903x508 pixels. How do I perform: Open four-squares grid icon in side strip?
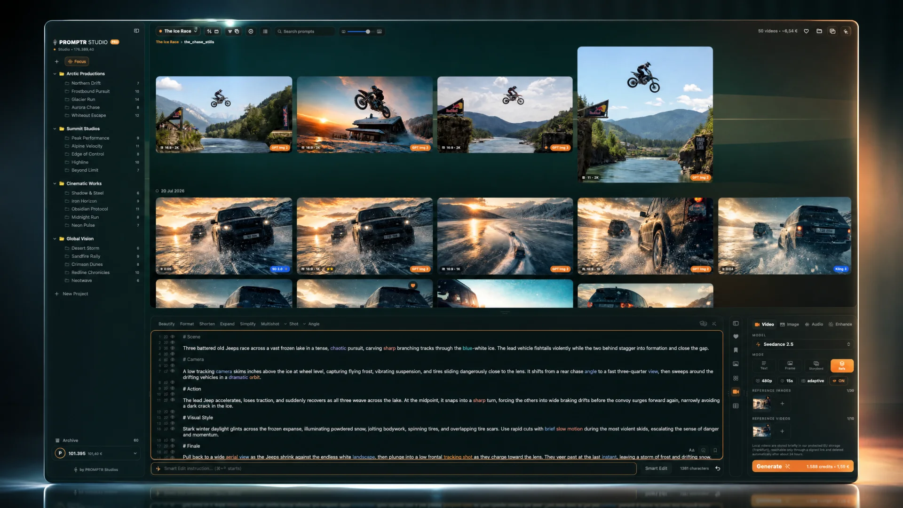(x=736, y=378)
